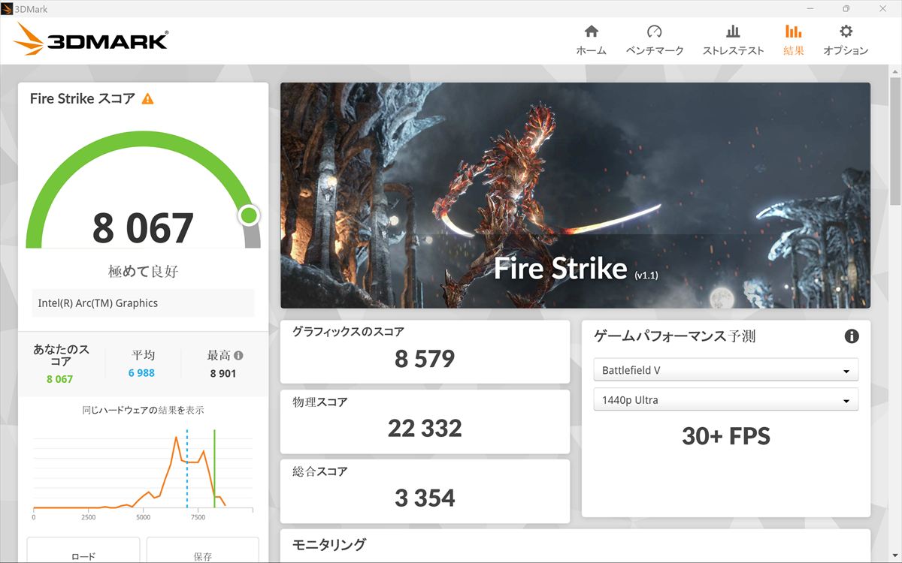
Task: Click the physics score 22 332
Action: coord(425,429)
